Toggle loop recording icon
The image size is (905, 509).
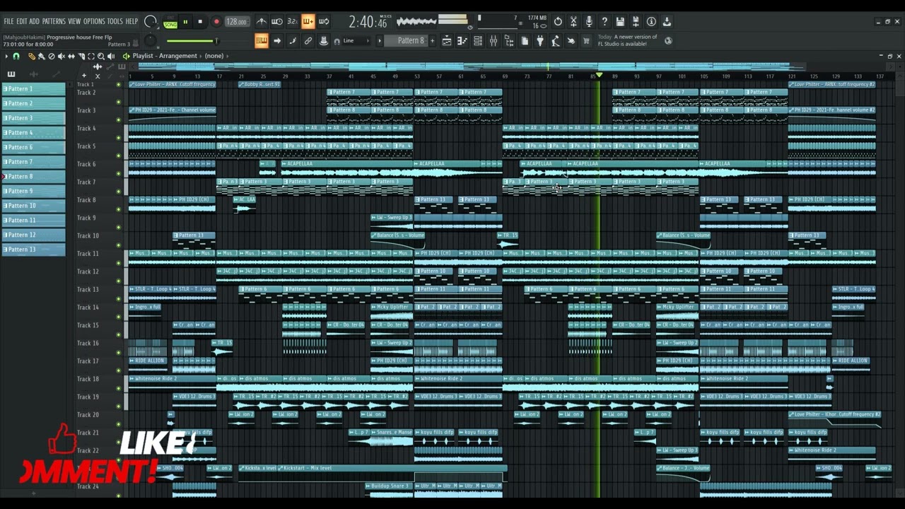(x=324, y=22)
